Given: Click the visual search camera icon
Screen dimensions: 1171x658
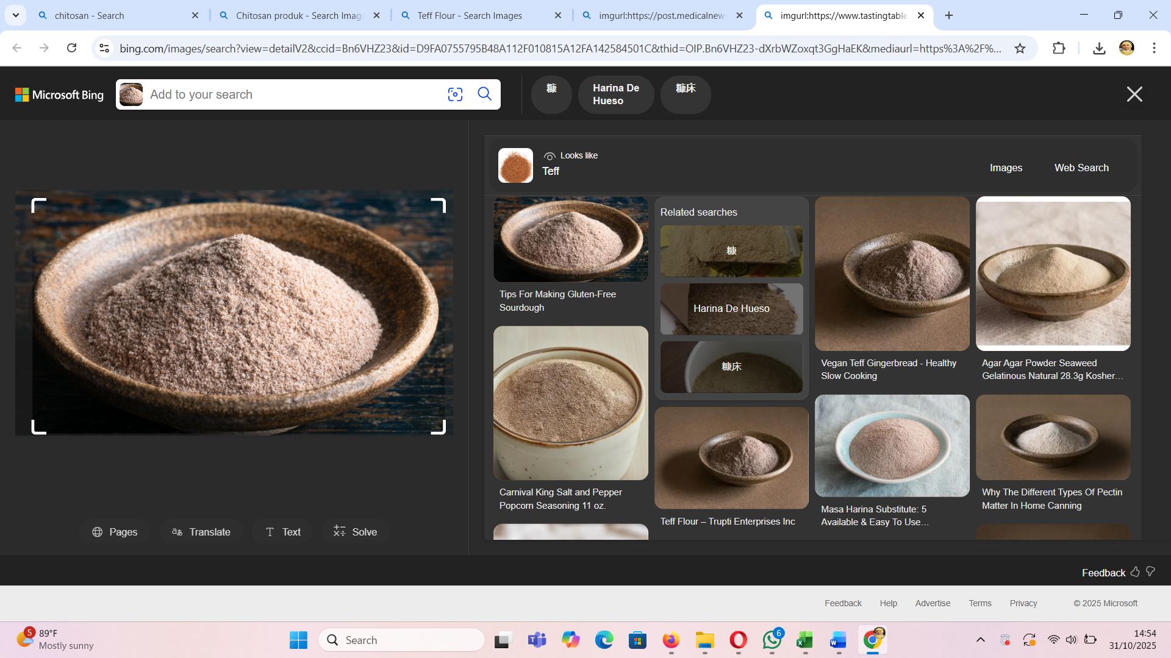Looking at the screenshot, I should click(x=455, y=94).
